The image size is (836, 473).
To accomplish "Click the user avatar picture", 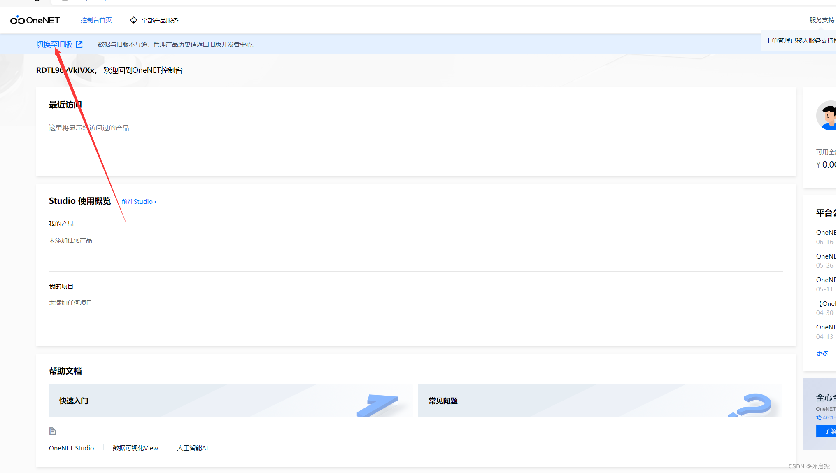I will point(827,116).
